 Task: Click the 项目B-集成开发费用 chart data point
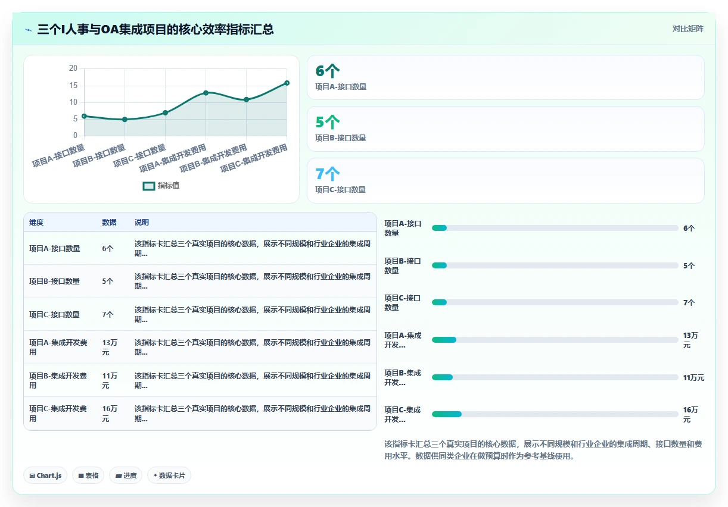click(x=246, y=99)
